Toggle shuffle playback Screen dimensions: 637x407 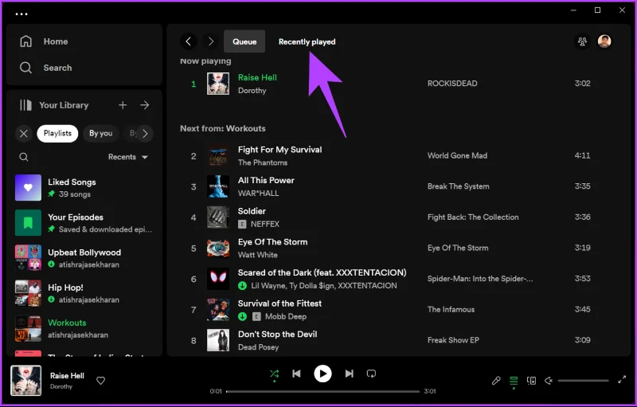tap(274, 374)
